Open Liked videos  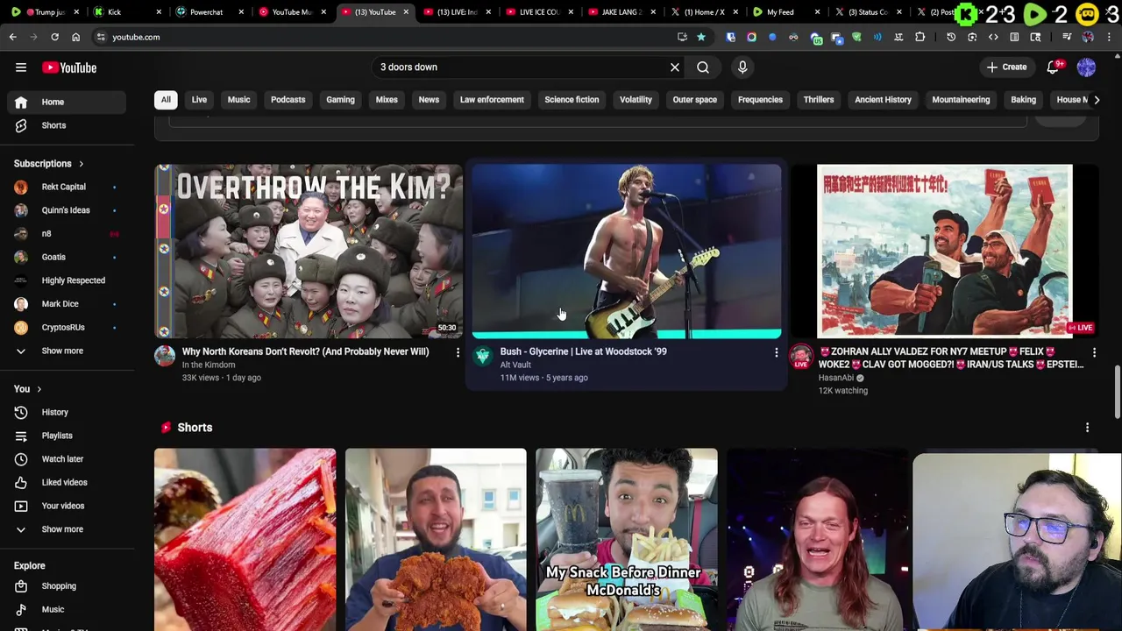click(x=67, y=482)
